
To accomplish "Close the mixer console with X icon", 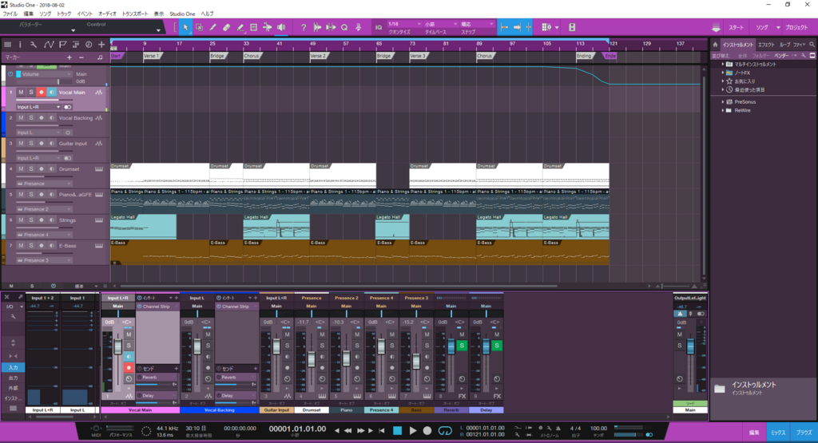I will coord(6,297).
